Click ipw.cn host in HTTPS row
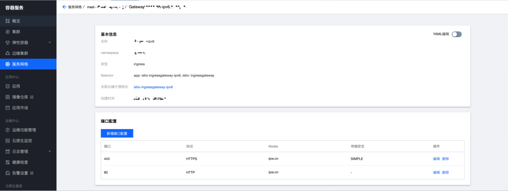Viewport: 508px width, 191px height. (x=273, y=158)
